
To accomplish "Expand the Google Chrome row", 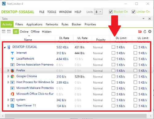I will coord(8,76).
